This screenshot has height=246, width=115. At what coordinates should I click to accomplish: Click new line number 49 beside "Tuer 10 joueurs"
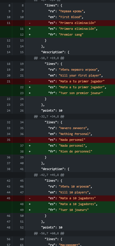[x=22, y=210]
